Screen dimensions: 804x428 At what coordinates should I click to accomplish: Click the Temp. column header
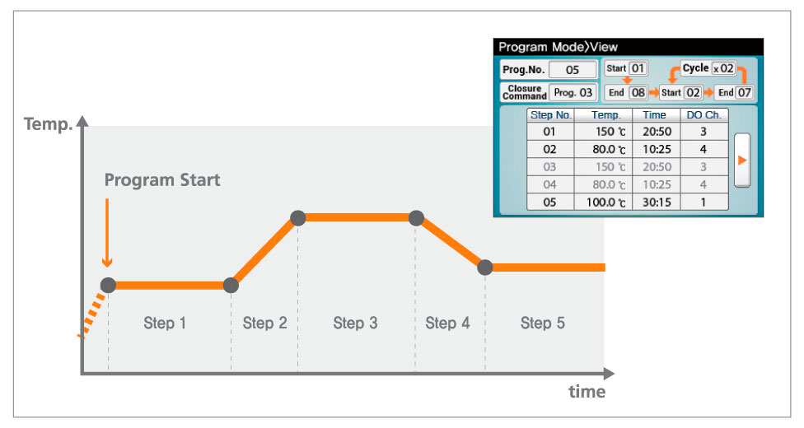click(603, 115)
